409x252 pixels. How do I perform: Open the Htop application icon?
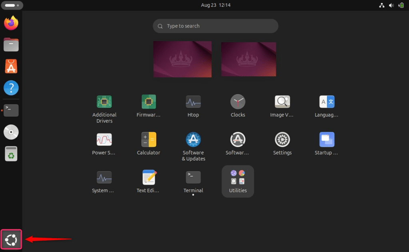(193, 102)
